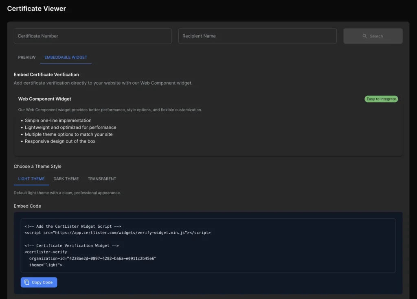417x299 pixels.
Task: Click the script src line in embed code
Action: point(118,233)
